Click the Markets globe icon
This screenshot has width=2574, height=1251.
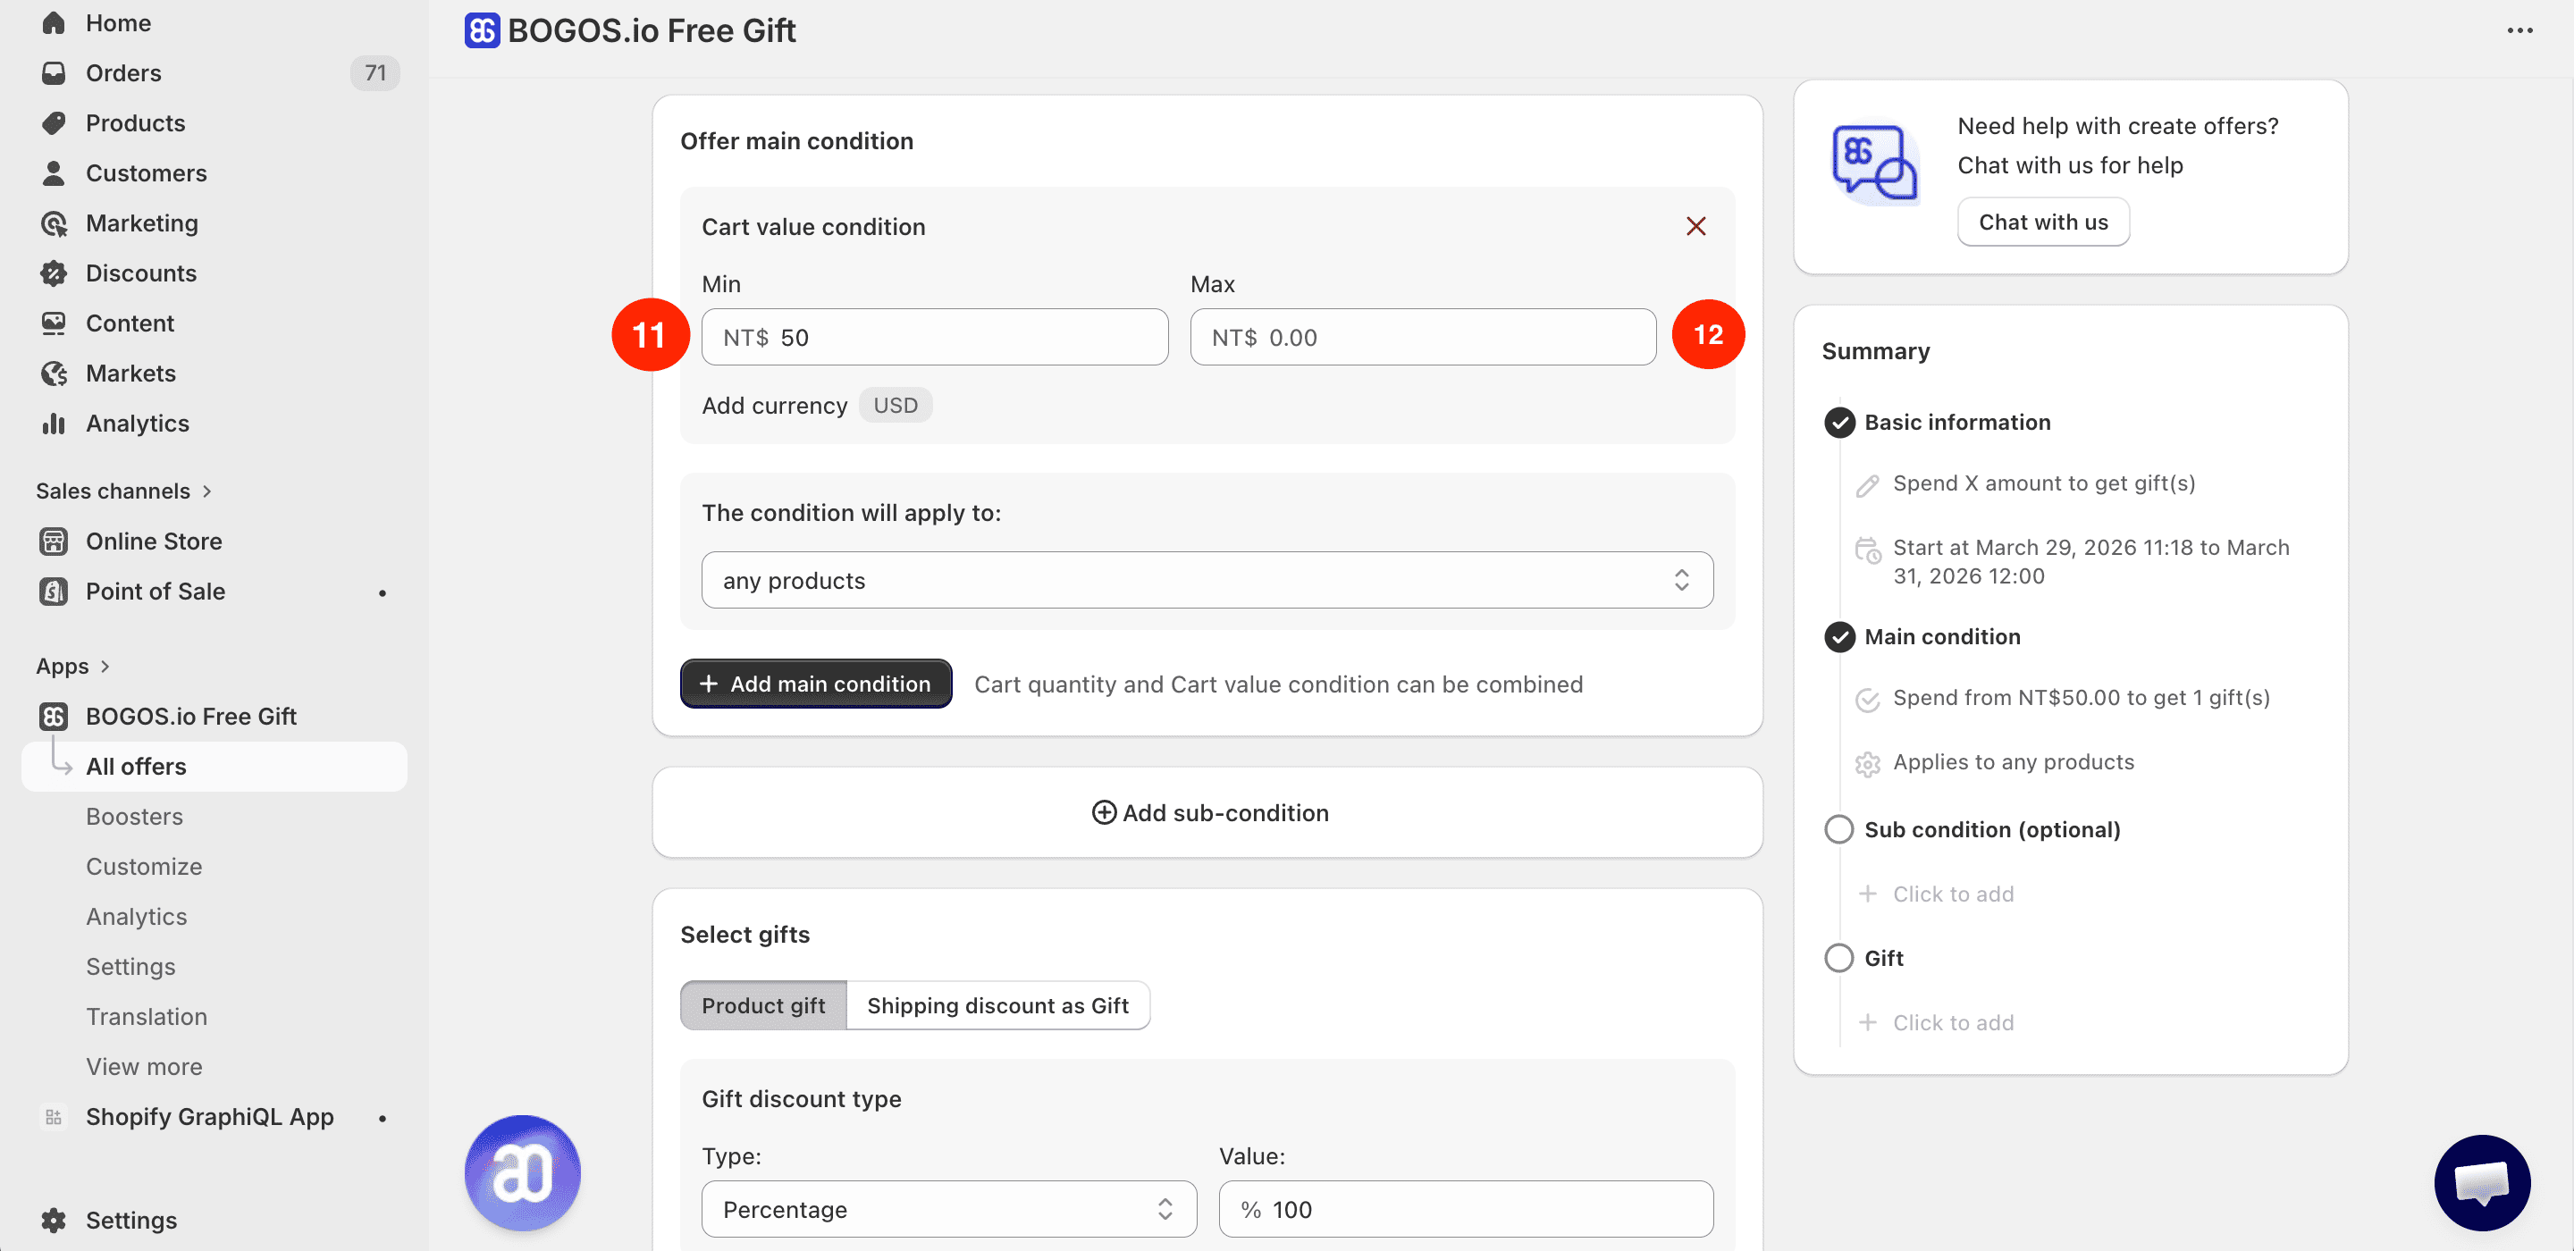[53, 372]
